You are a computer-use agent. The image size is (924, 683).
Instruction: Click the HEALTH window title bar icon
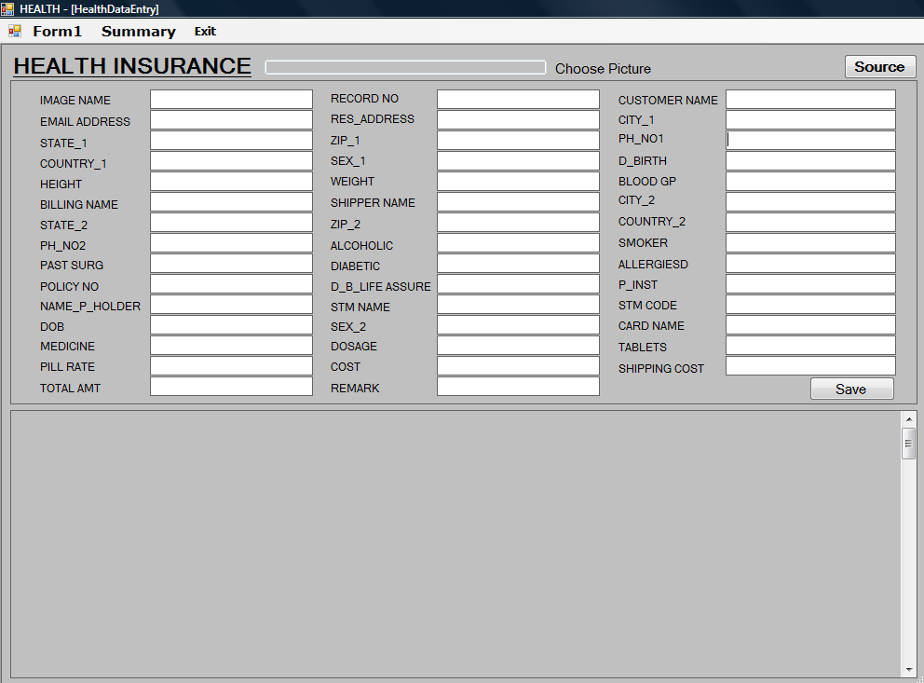[7, 8]
